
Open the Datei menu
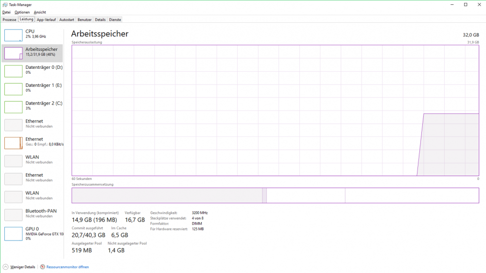pyautogui.click(x=6, y=12)
